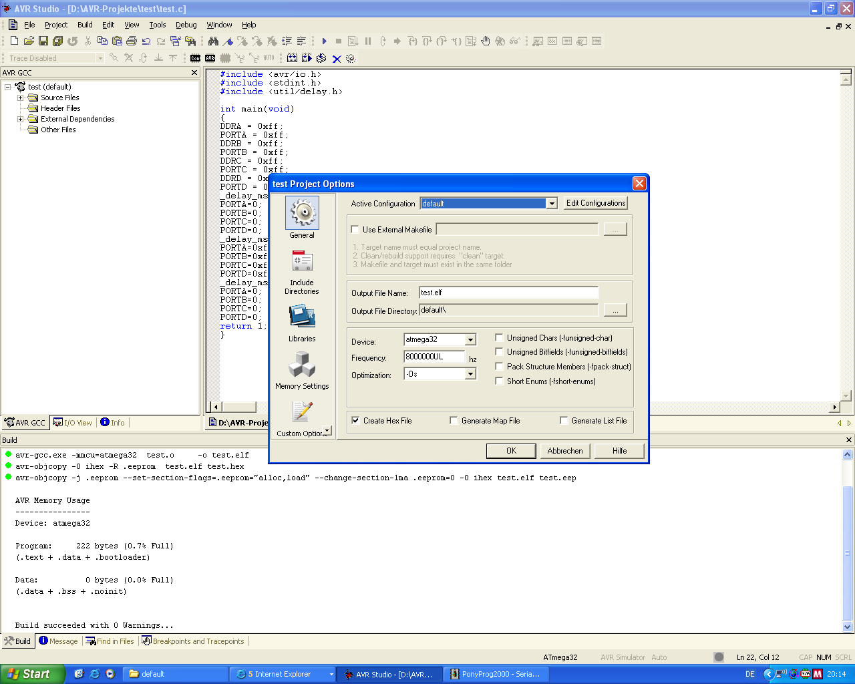Click the Con connect programmer icon
Image resolution: width=855 pixels, height=684 pixels.
[195, 58]
